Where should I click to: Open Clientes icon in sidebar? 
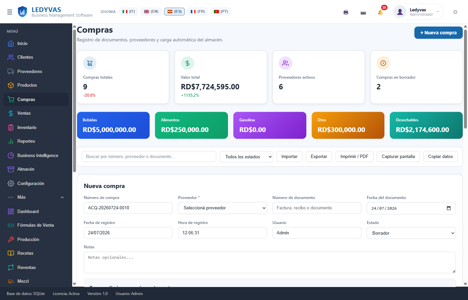coord(11,57)
